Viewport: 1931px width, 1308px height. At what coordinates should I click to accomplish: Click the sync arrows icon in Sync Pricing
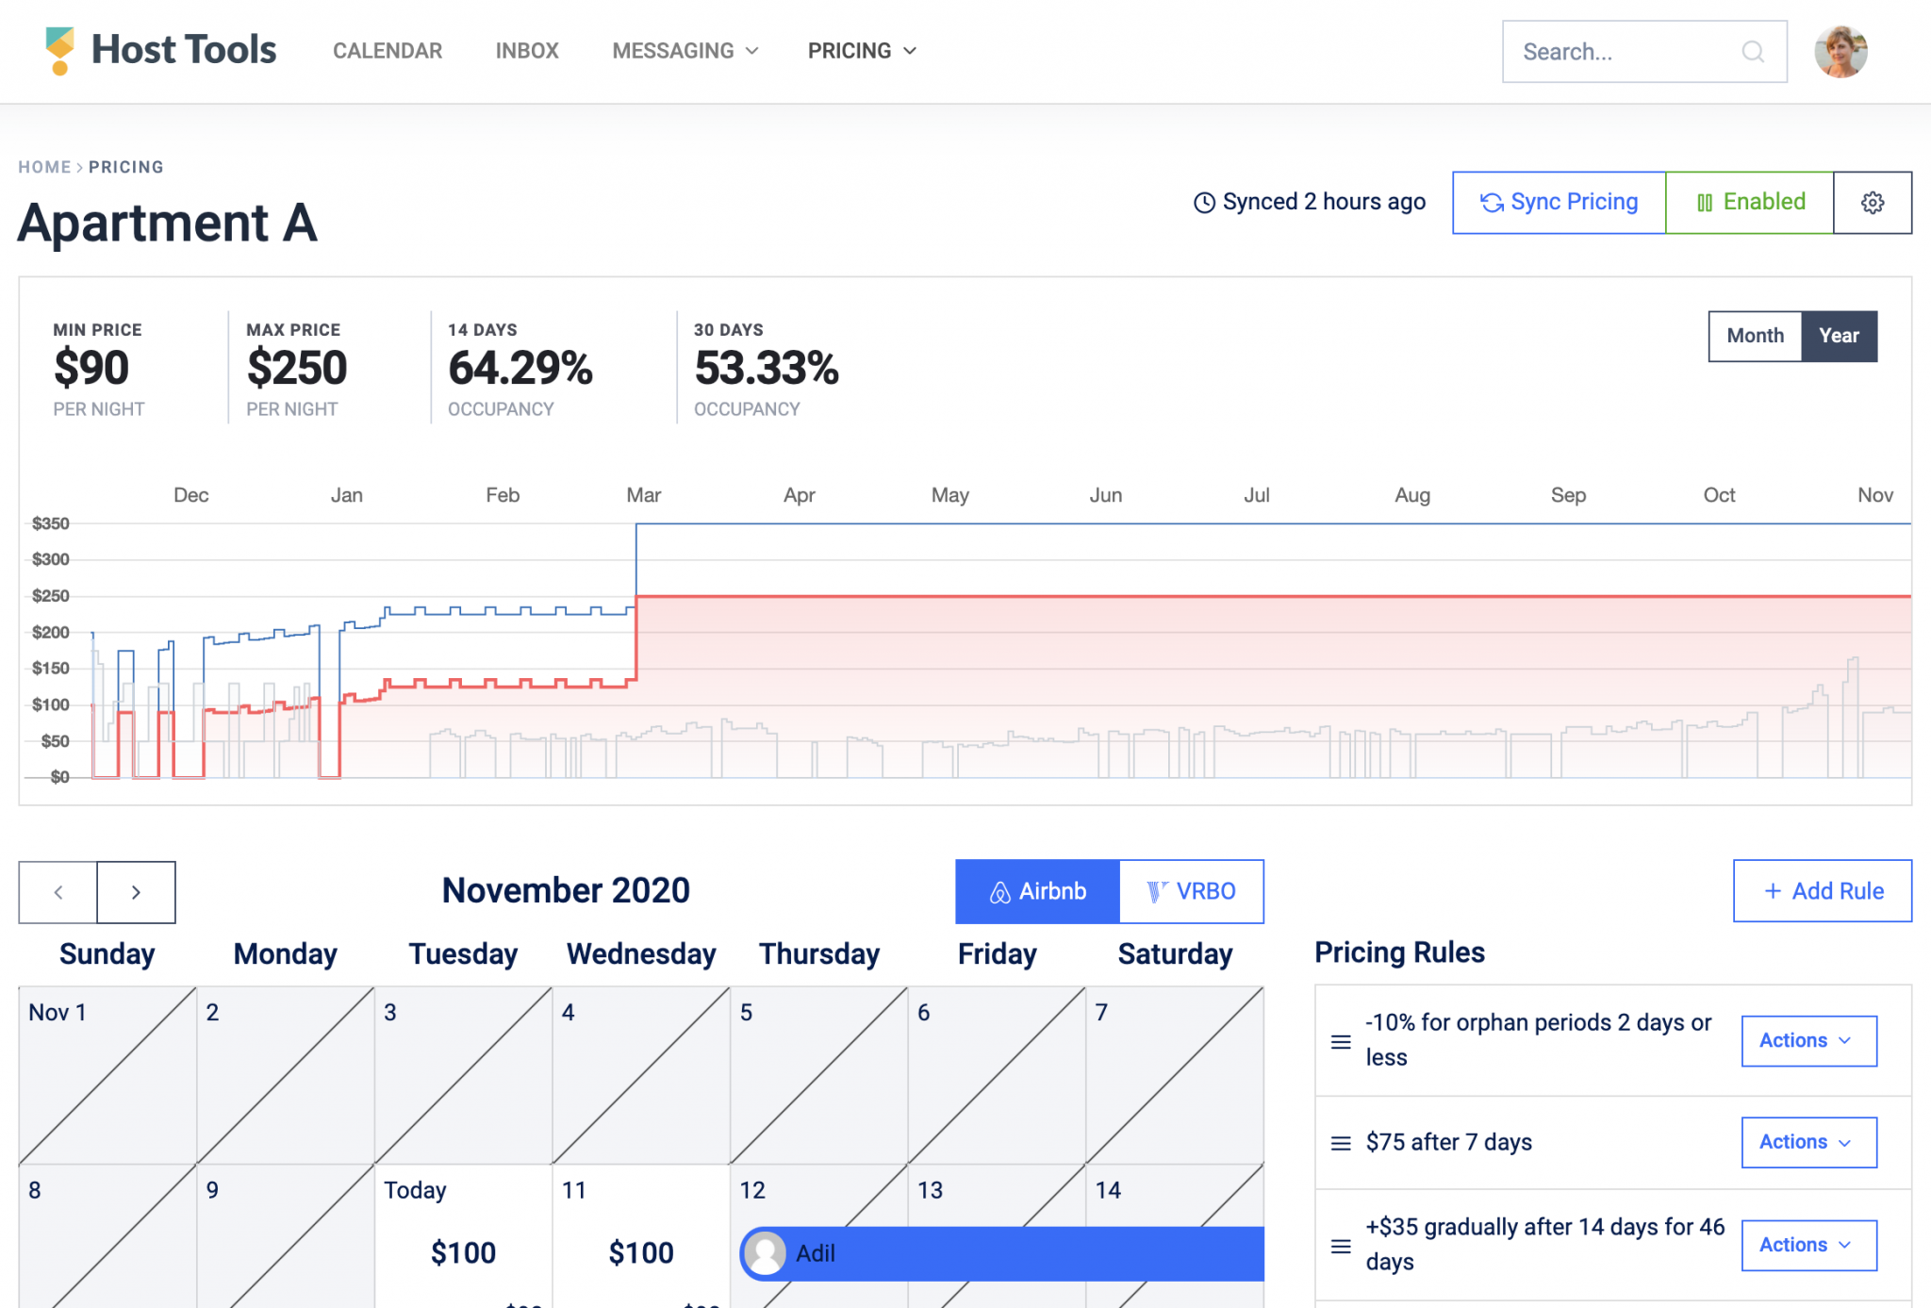point(1493,202)
